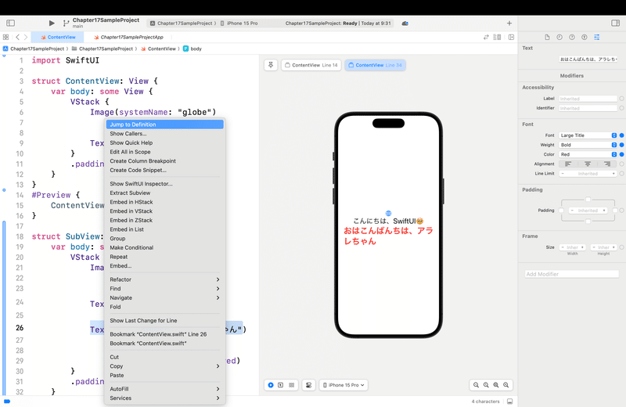Open the File inspector tab icon
Screen dimensions: 626x407
pos(547,37)
